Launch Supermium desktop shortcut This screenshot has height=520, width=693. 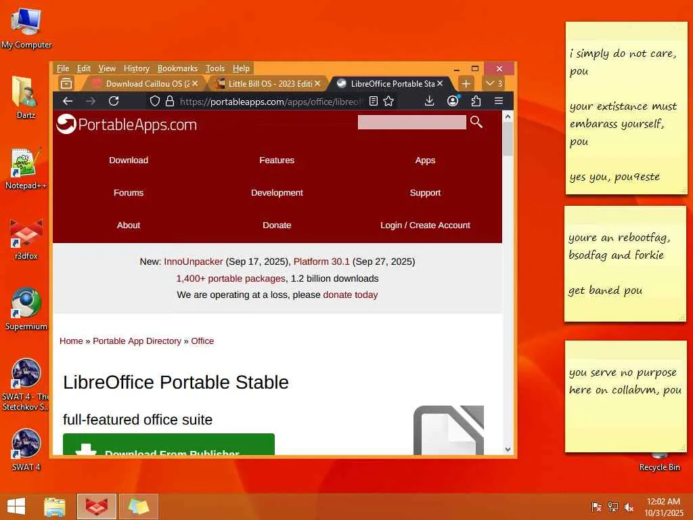(x=26, y=309)
